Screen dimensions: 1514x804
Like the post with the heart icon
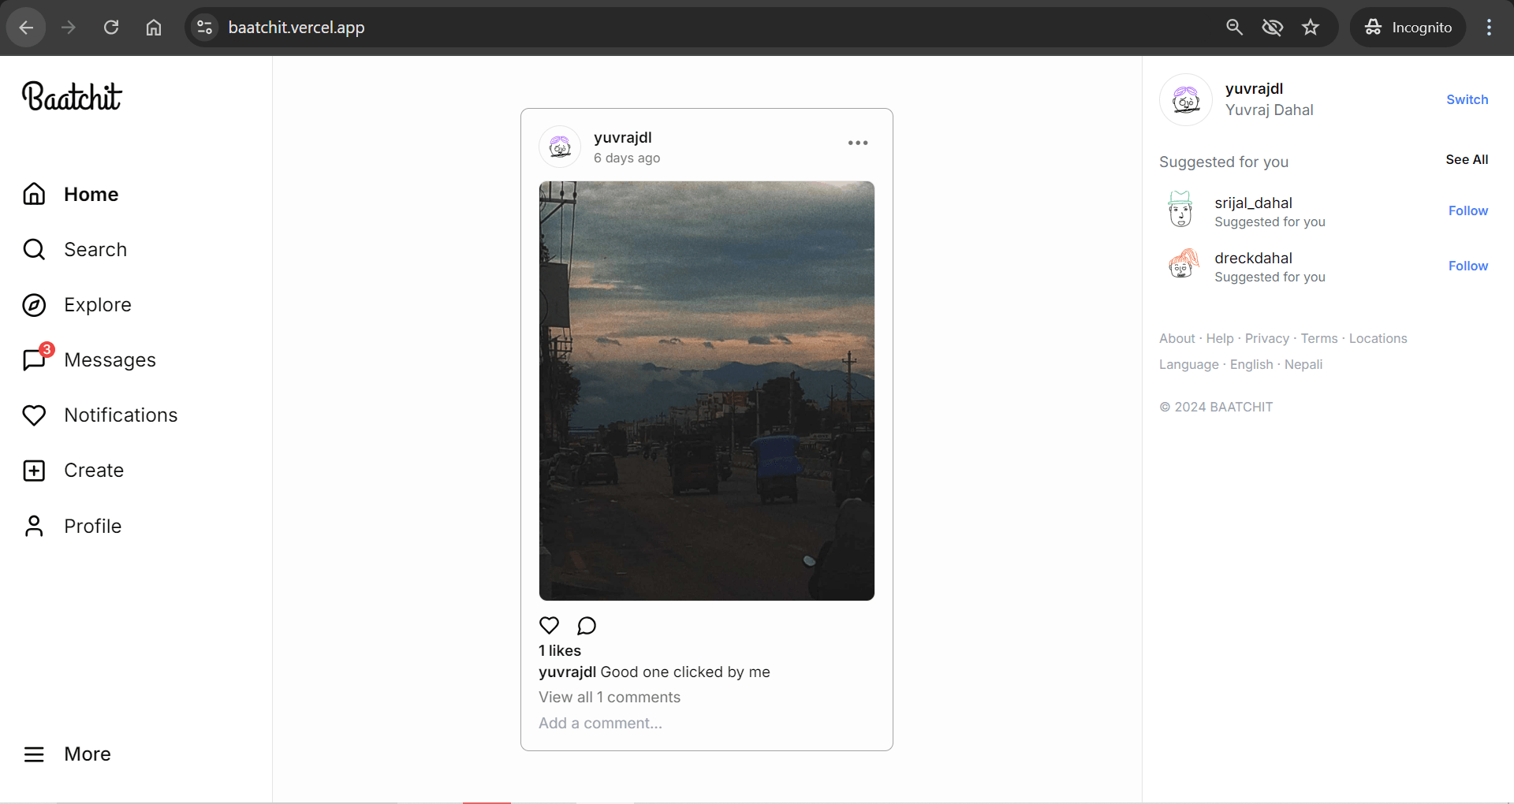coord(549,625)
